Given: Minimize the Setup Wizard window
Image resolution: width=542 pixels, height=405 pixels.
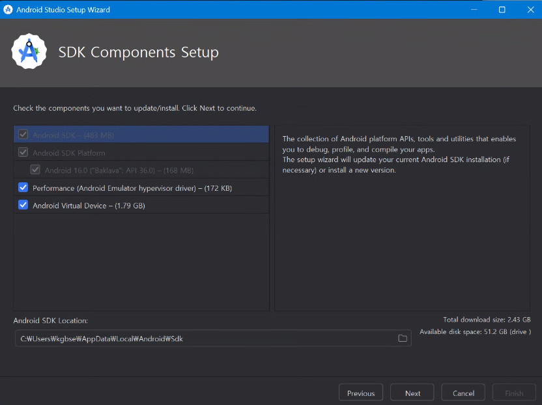Looking at the screenshot, I should point(474,10).
